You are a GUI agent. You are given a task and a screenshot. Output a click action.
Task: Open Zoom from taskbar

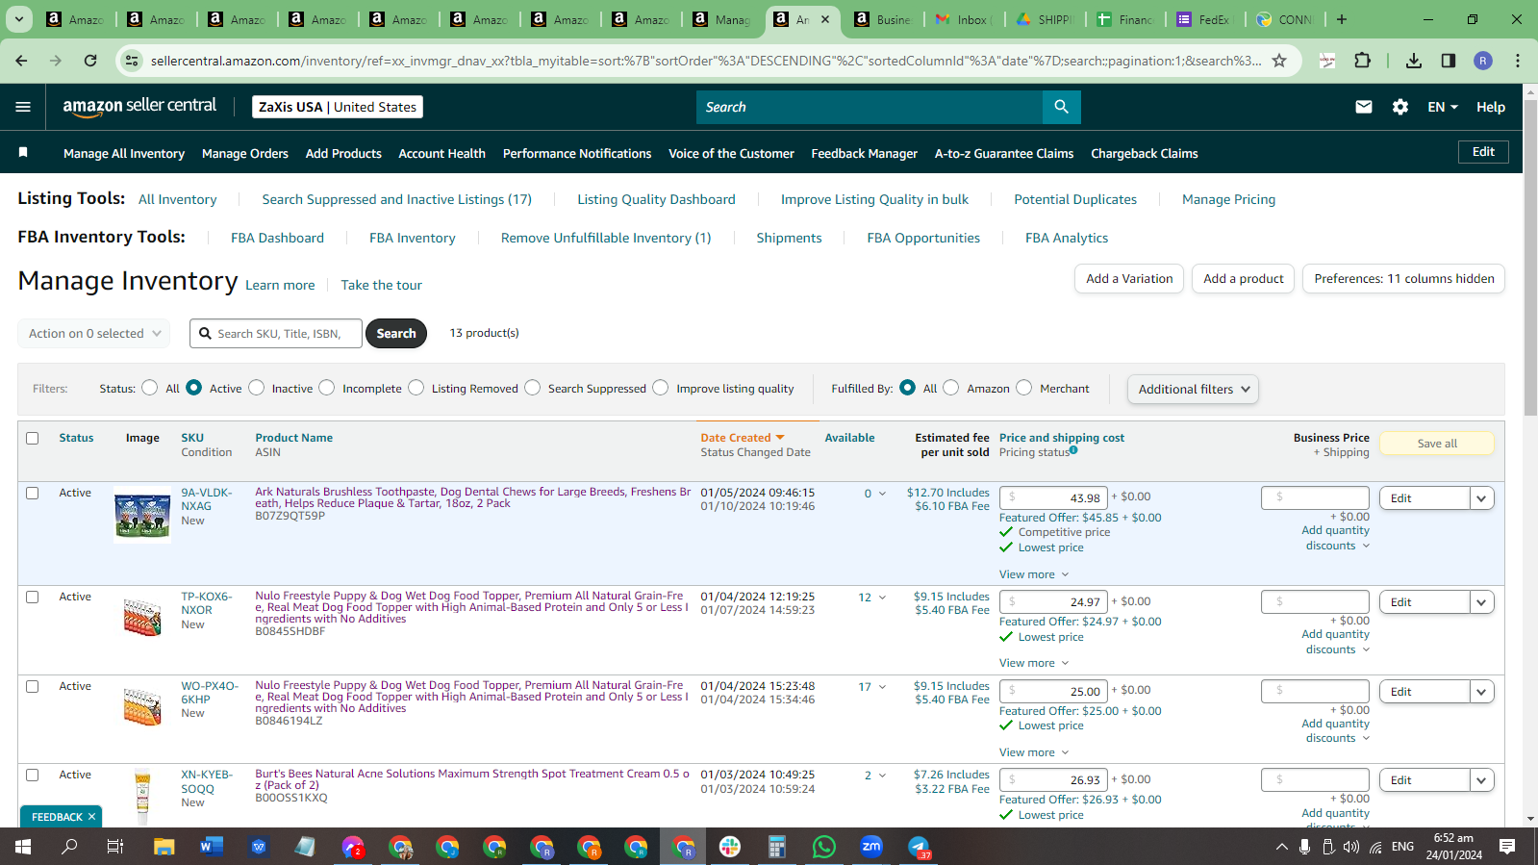(x=871, y=847)
